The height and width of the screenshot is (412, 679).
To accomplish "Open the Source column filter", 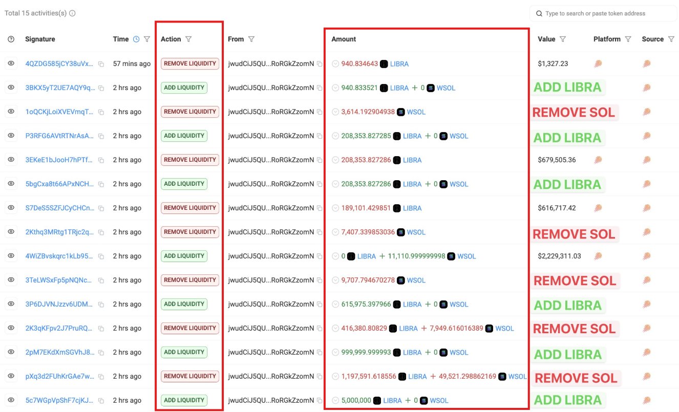I will pyautogui.click(x=671, y=39).
